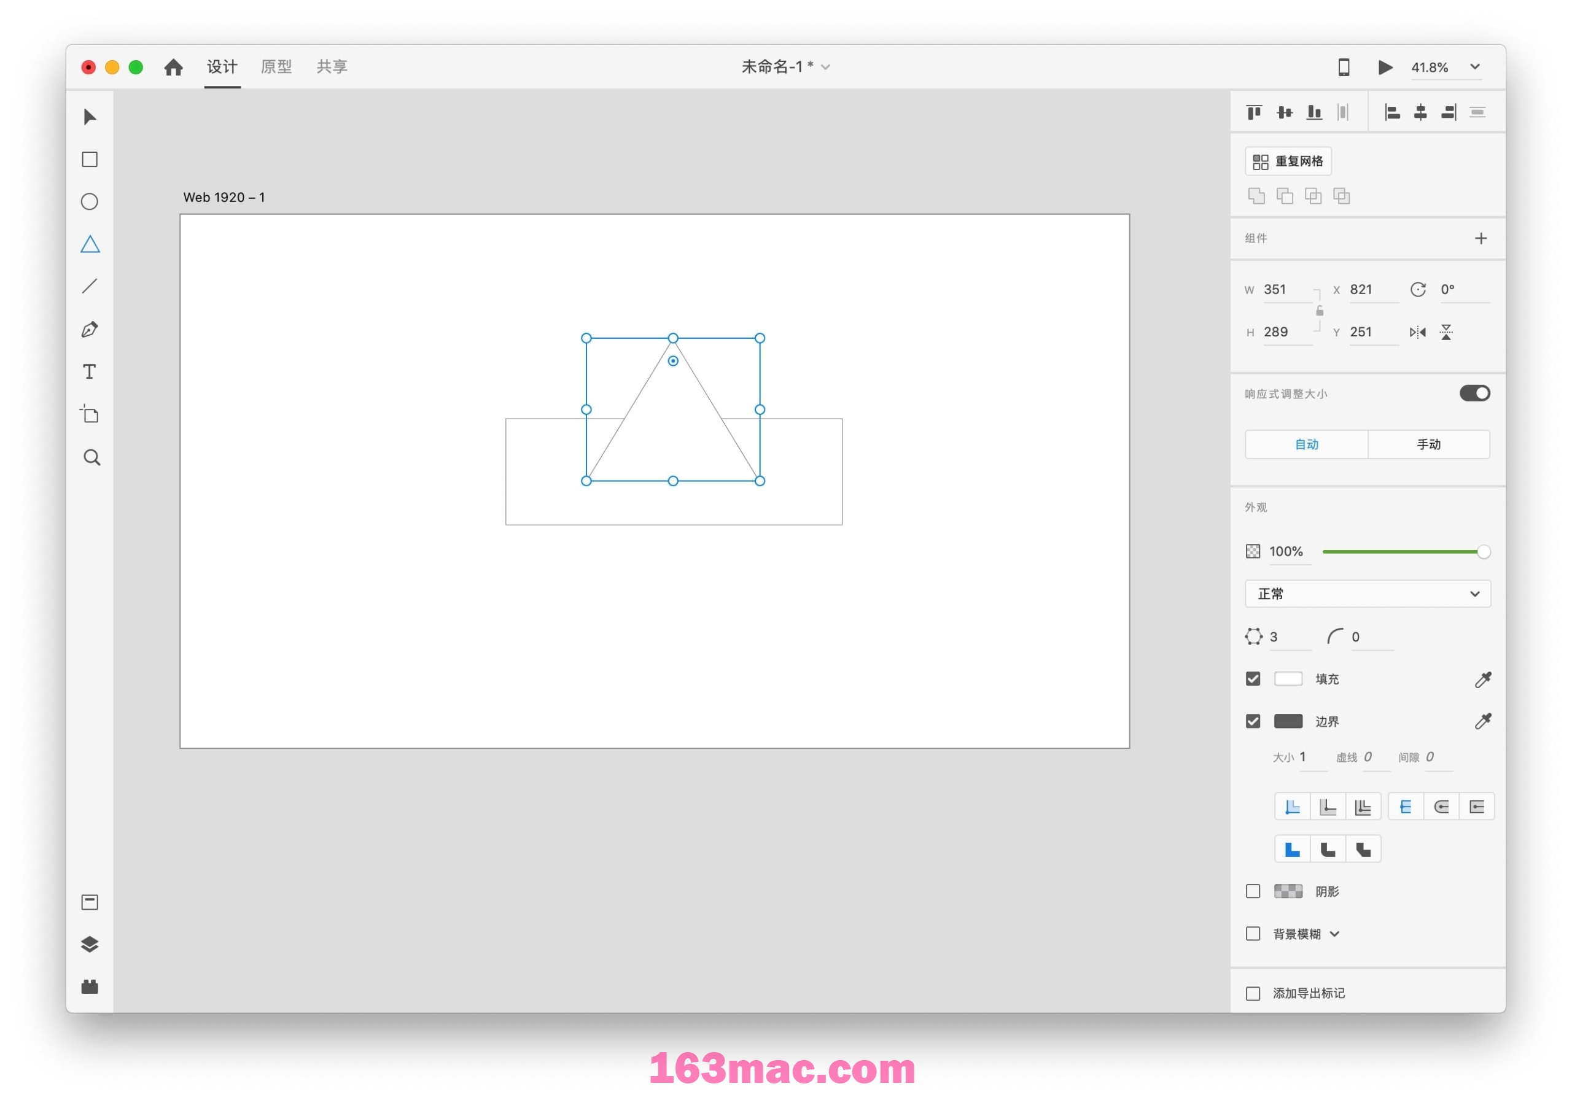
Task: Align objects to left edge
Action: coord(1392,112)
